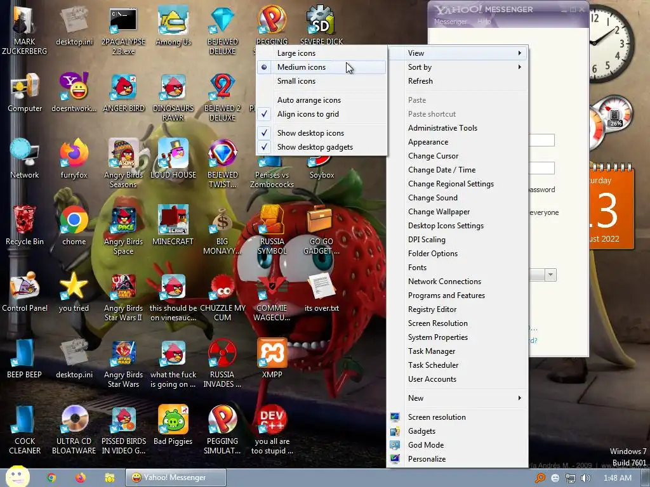Open the Among Us desktop icon
Viewport: 650px width, 487px height.
coord(173,25)
